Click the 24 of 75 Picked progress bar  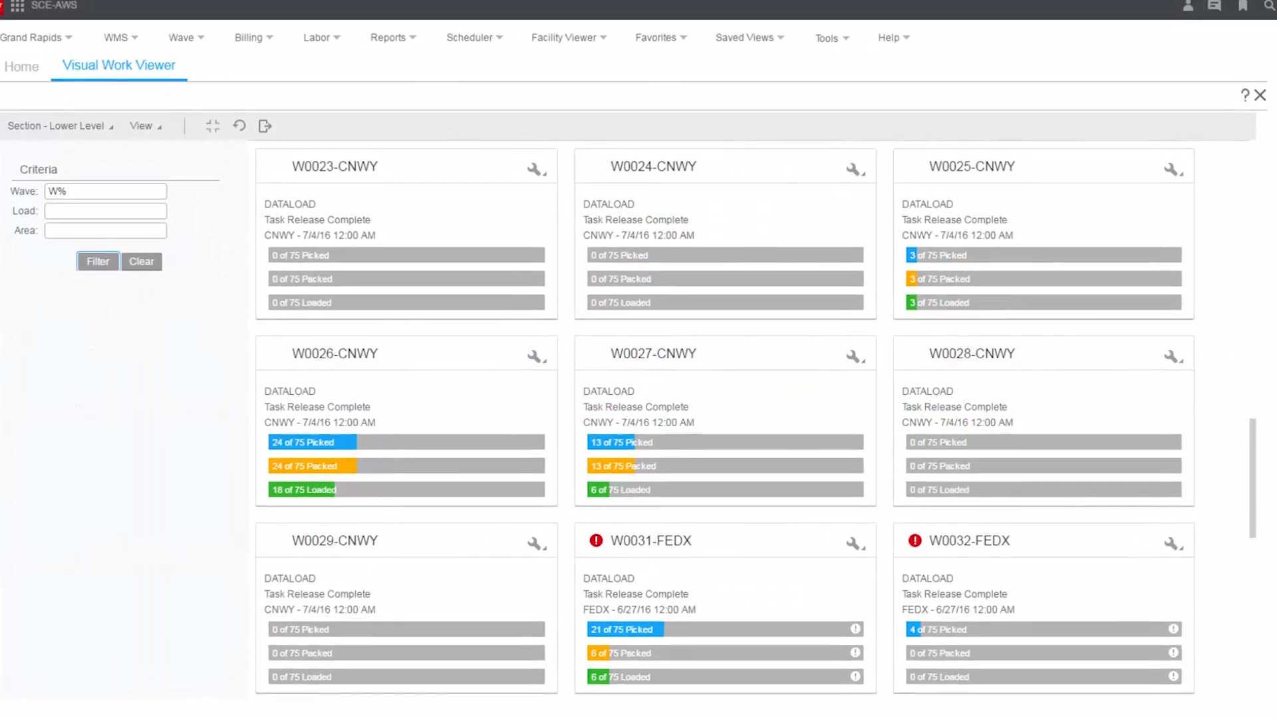coord(406,443)
